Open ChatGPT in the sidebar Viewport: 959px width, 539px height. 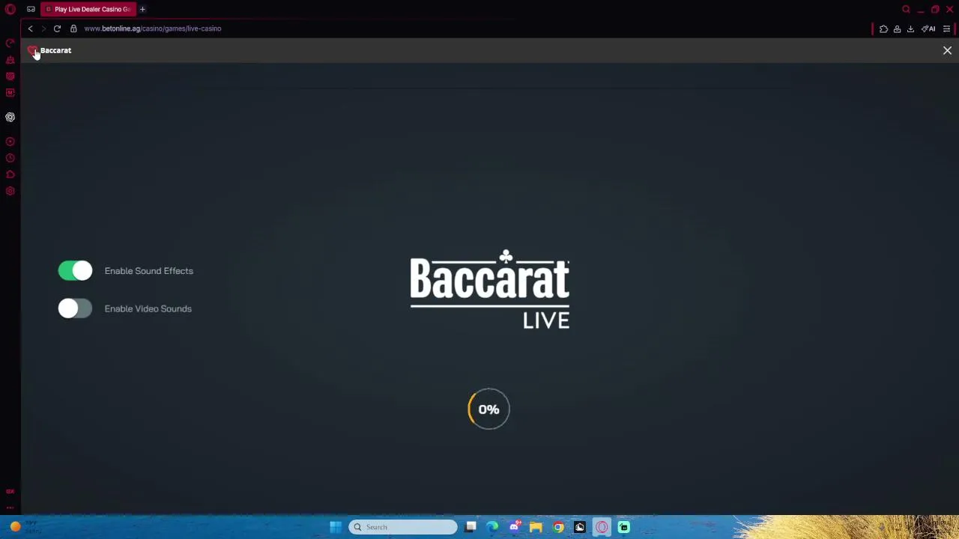tap(10, 117)
